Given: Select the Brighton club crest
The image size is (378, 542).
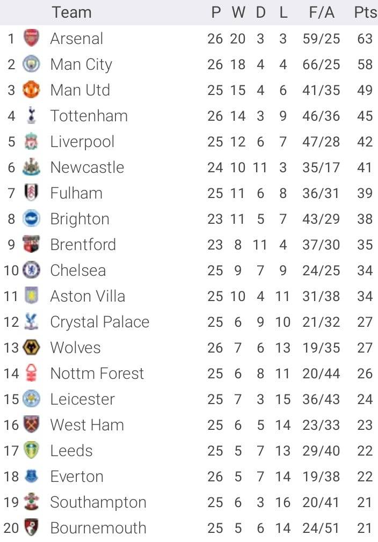Looking at the screenshot, I should (31, 219).
